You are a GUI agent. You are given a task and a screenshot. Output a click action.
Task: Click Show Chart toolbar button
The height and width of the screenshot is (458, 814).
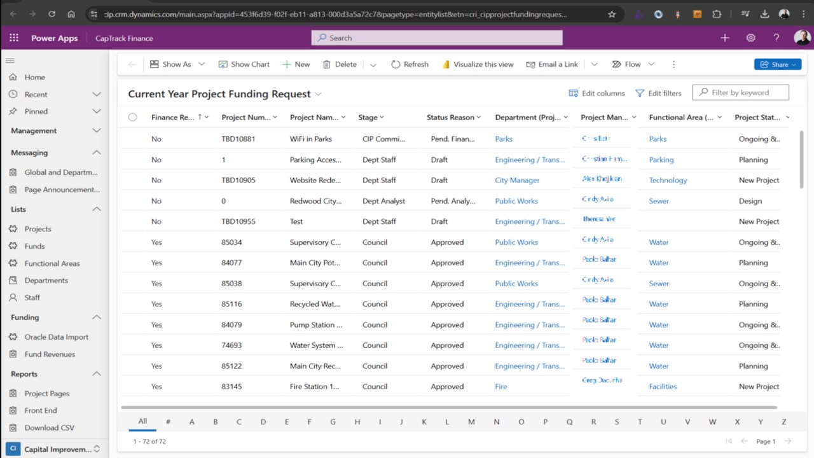point(244,64)
